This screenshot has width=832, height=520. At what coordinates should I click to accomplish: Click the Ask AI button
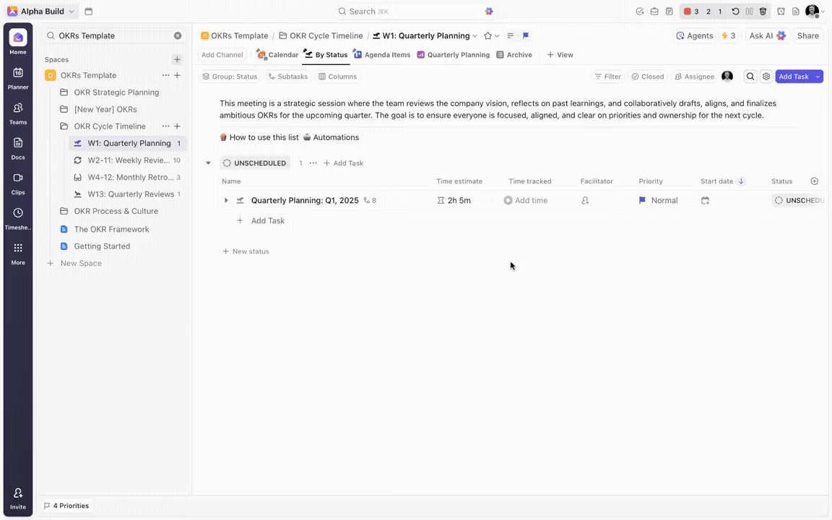767,35
